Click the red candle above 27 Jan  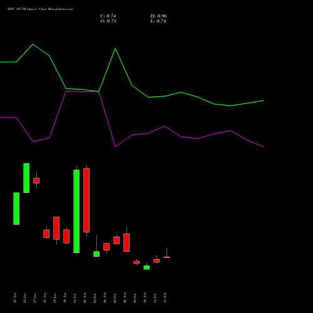[36, 180]
